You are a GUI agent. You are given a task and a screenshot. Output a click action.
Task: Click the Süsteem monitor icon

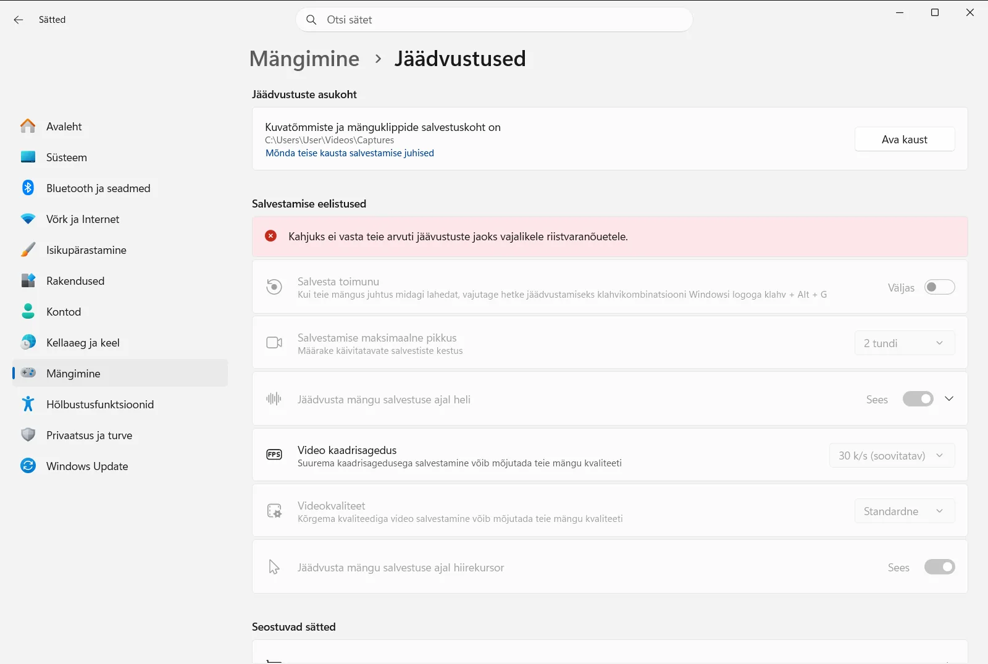(28, 157)
